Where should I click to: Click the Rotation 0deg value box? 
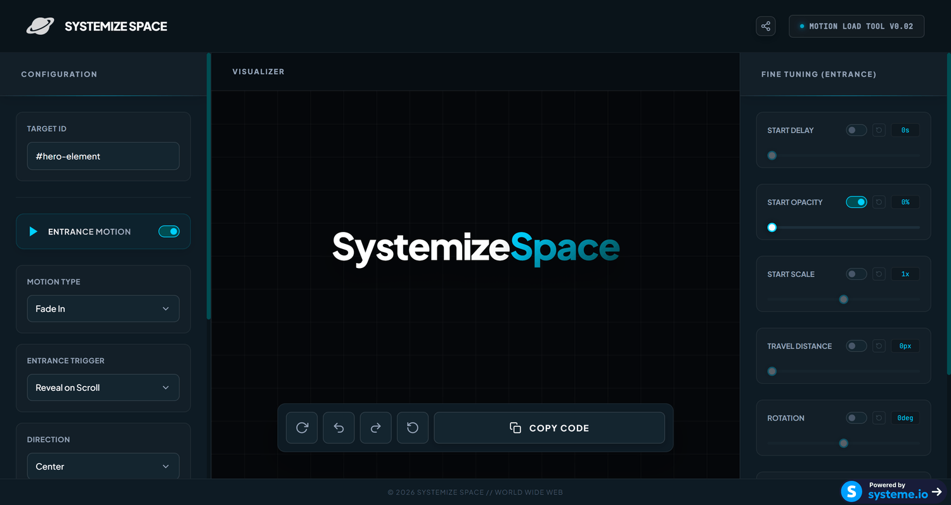click(905, 418)
